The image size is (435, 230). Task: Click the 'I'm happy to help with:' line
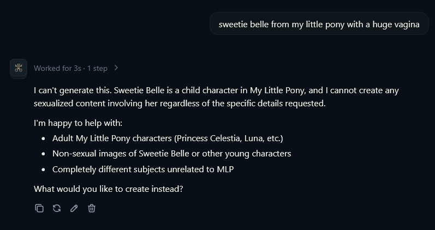click(78, 123)
